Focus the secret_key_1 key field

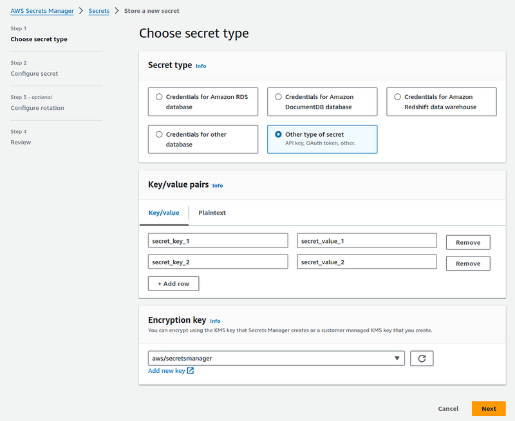pyautogui.click(x=218, y=241)
